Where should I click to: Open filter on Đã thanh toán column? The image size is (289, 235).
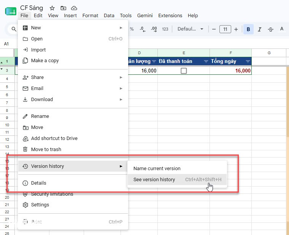[206, 61]
